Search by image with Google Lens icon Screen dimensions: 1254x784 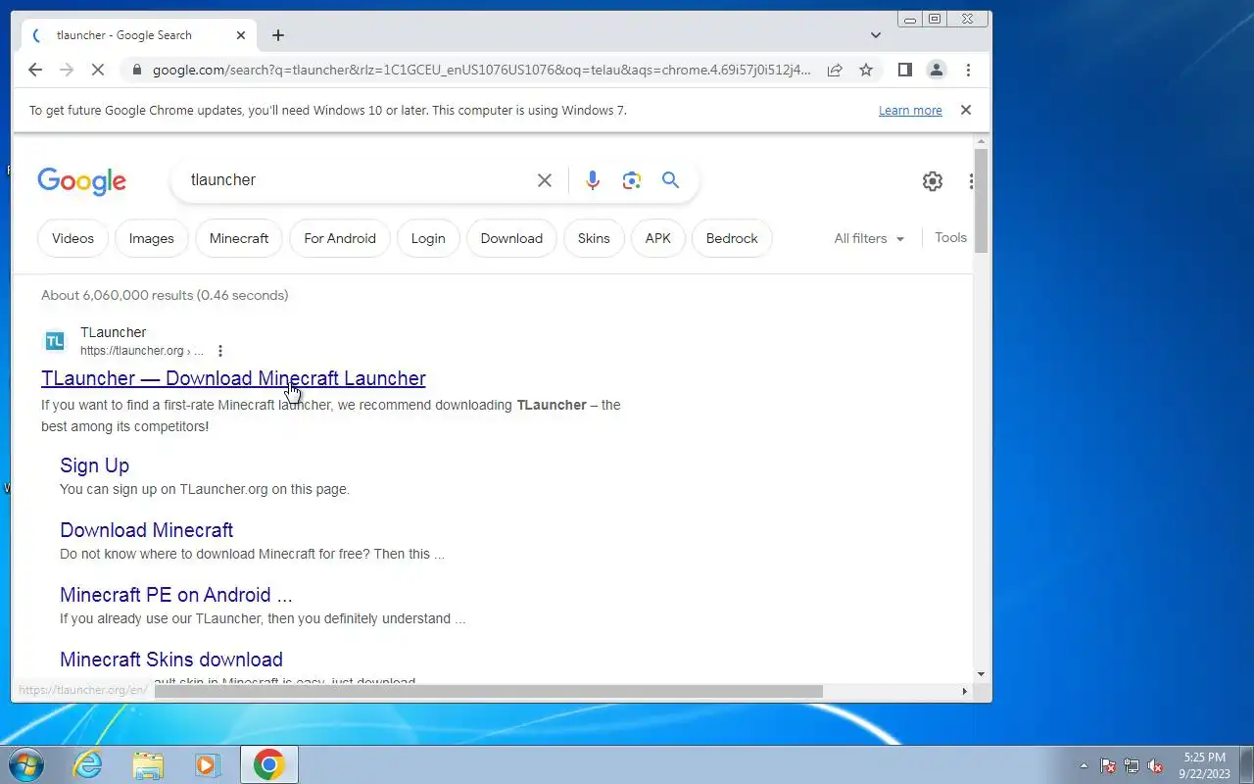tap(632, 180)
